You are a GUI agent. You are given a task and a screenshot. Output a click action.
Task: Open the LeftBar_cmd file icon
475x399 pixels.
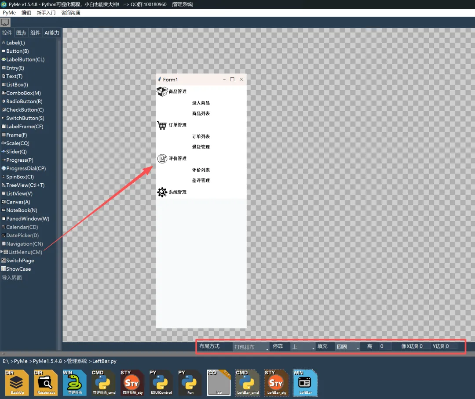coord(248,383)
